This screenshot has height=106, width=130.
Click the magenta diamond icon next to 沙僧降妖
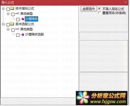23,19
